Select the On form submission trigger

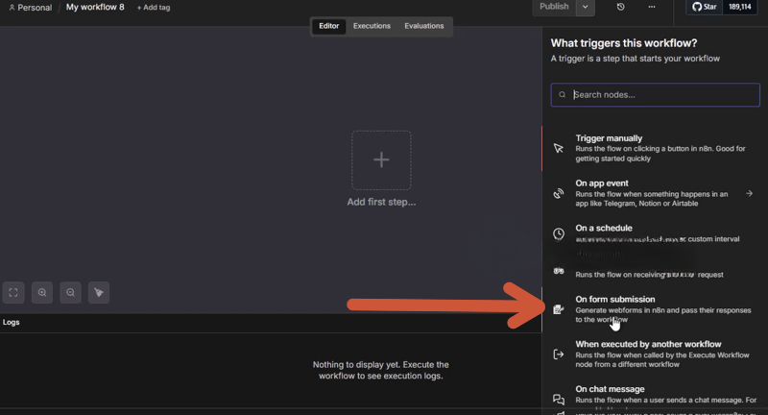[x=656, y=309]
